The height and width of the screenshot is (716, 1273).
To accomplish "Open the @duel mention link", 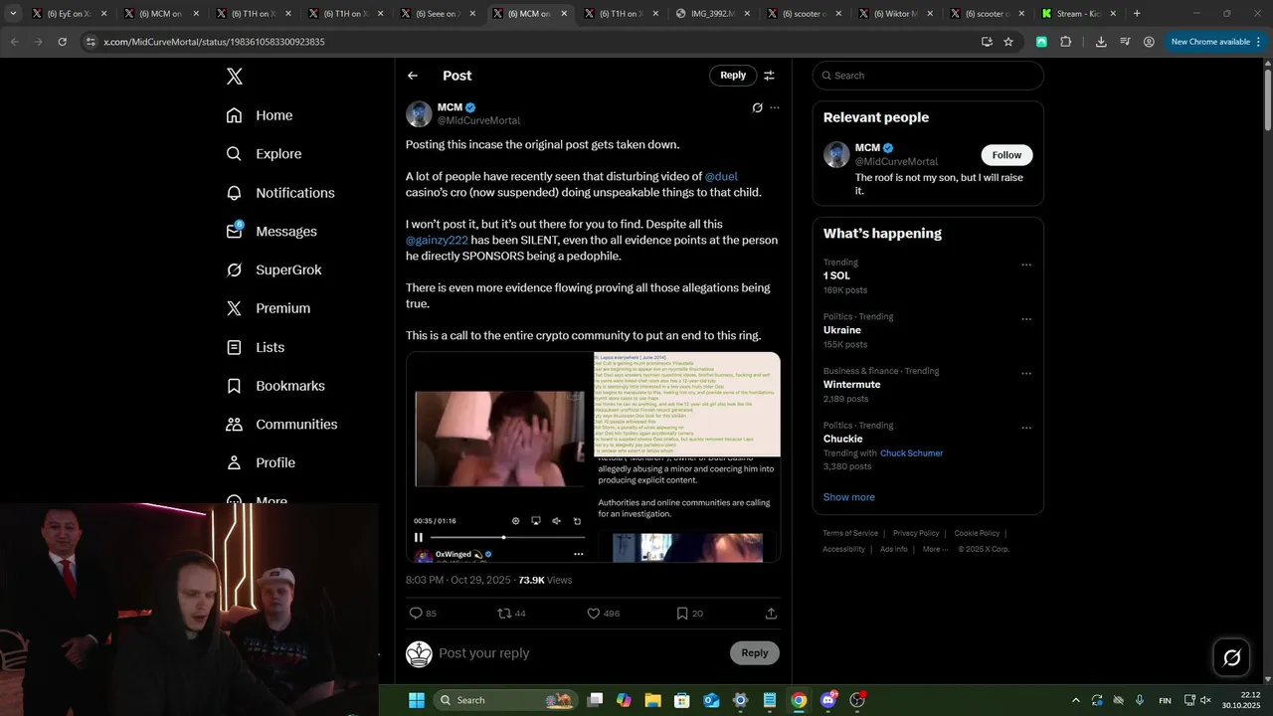I will click(721, 176).
